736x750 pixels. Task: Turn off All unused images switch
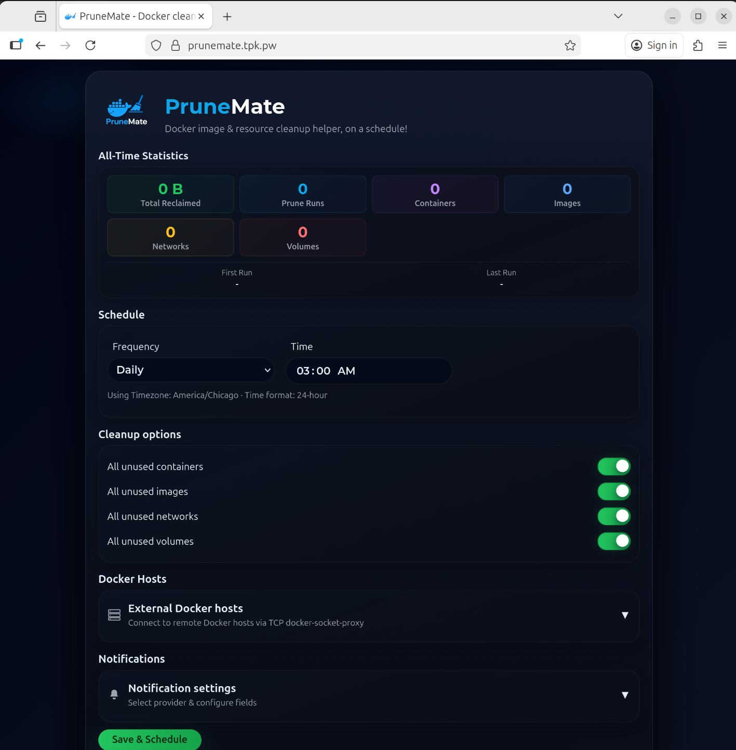click(613, 492)
